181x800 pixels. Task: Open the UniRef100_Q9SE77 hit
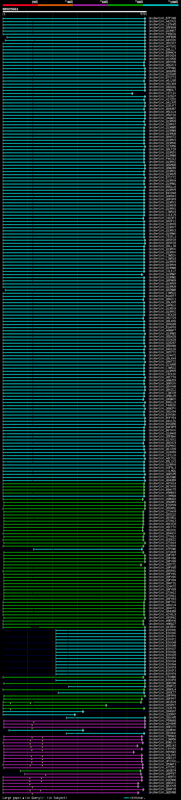click(x=162, y=692)
